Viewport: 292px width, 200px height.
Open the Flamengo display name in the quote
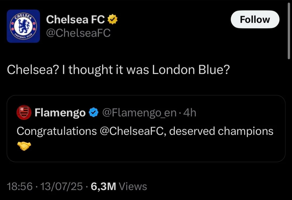coord(60,113)
